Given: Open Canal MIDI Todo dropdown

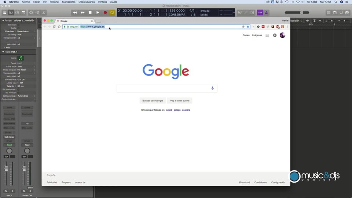Looking at the screenshot, I should [26, 67].
